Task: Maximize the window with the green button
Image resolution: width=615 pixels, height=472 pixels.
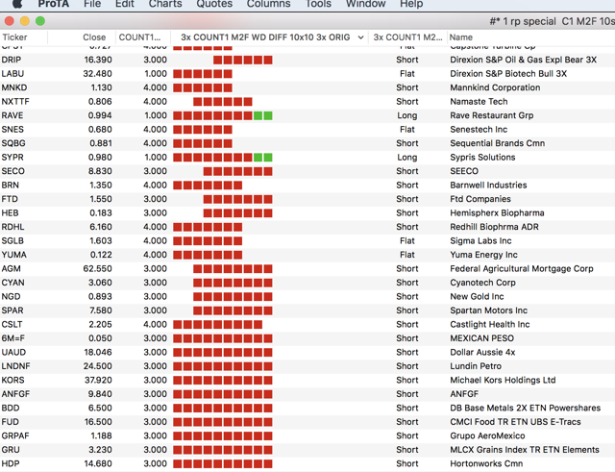Action: pyautogui.click(x=40, y=21)
